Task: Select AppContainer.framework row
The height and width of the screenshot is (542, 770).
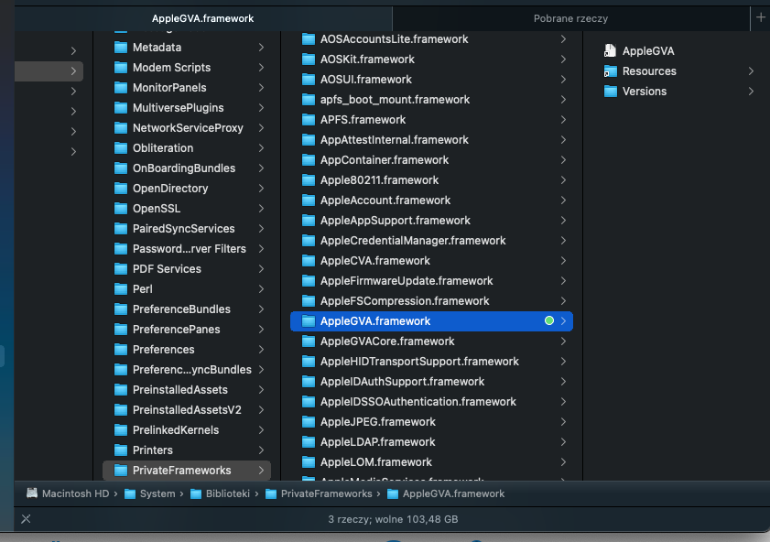Action: [431, 160]
